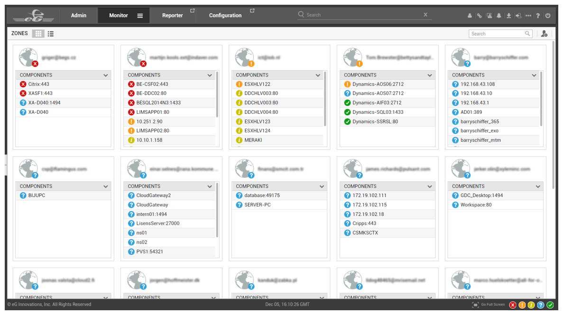Click the zones Search input field

tap(496, 34)
